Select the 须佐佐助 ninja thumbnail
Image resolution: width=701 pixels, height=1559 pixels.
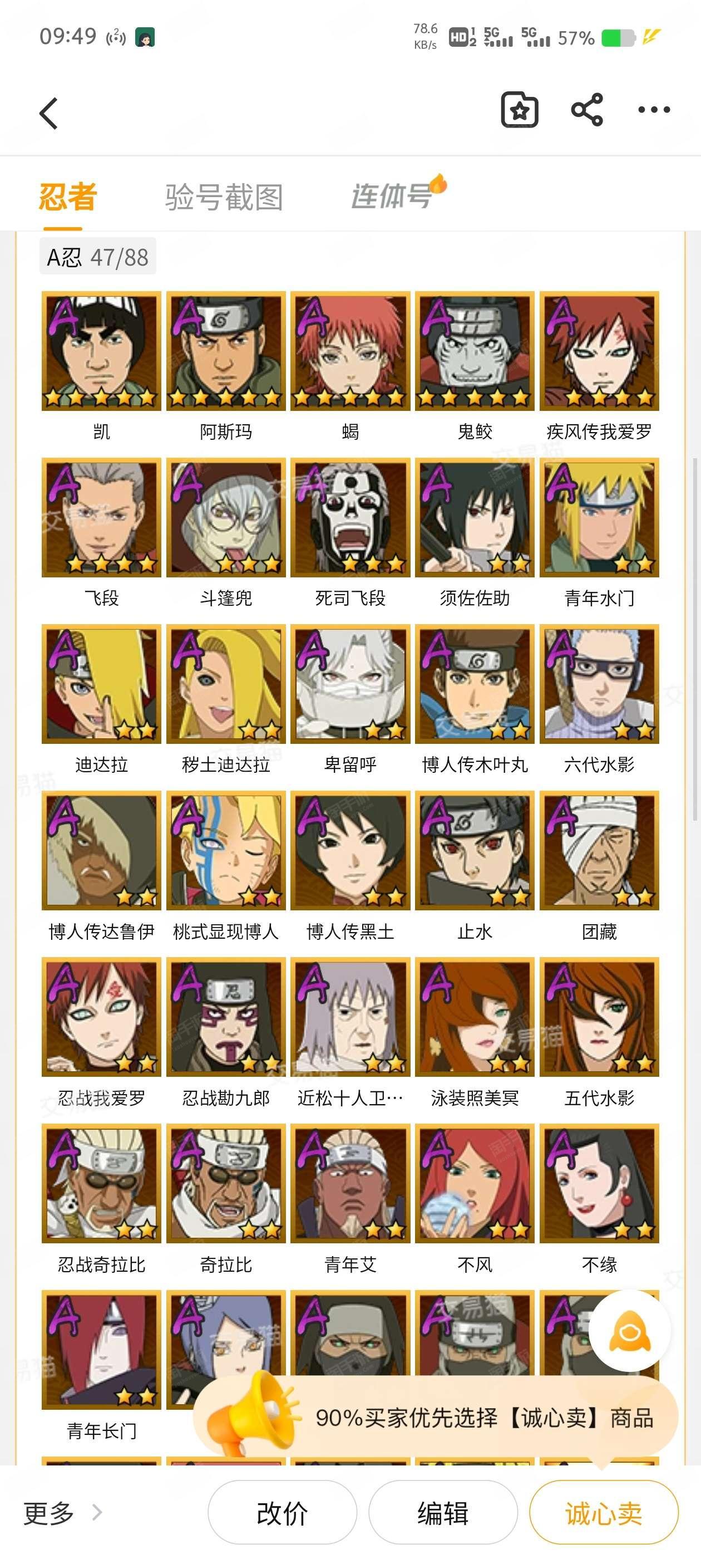[475, 517]
